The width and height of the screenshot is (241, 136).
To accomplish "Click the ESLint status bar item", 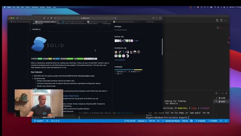I will click(x=185, y=121).
